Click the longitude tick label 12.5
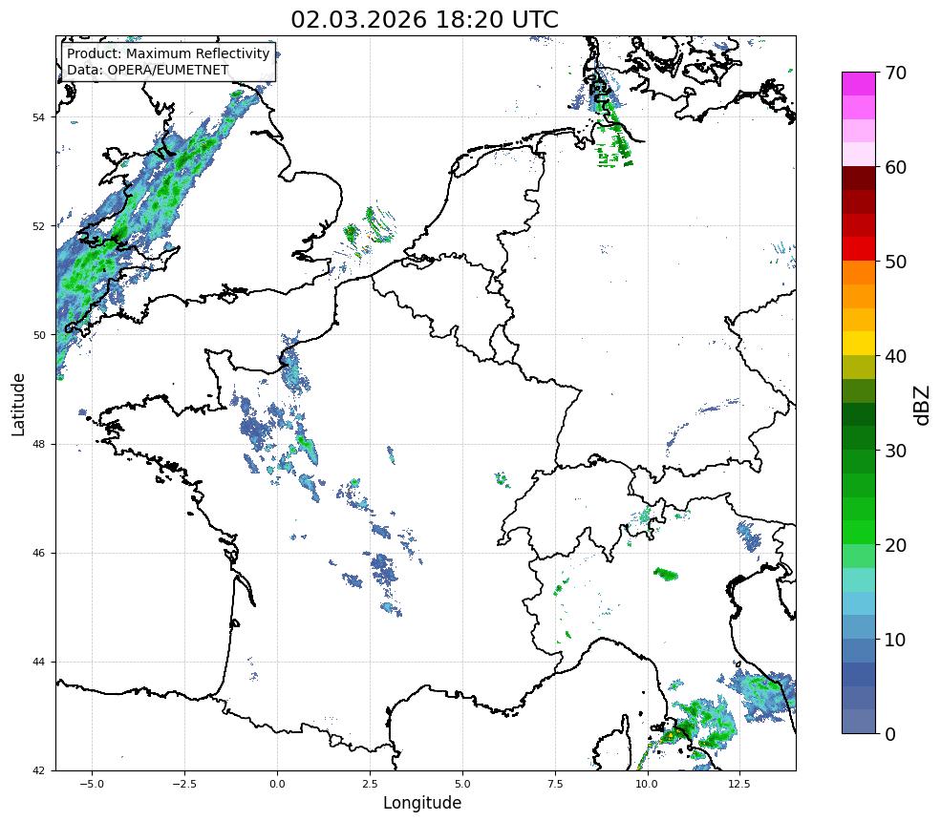The image size is (941, 821). (739, 784)
